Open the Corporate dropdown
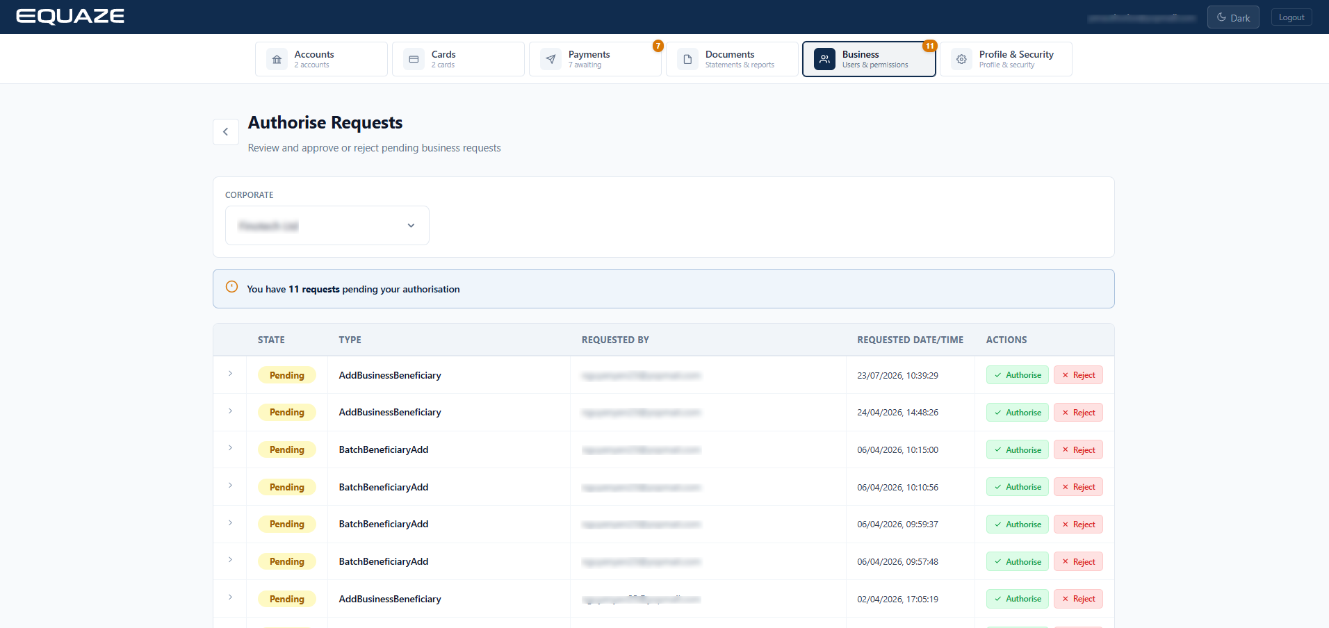 pos(327,225)
